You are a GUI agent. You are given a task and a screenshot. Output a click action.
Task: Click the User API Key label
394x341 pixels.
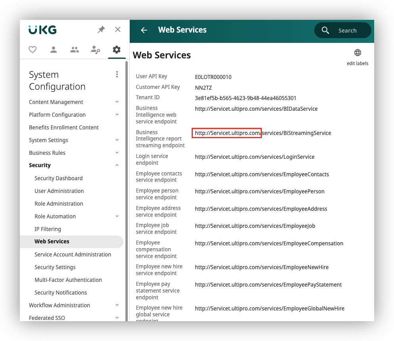pos(152,77)
